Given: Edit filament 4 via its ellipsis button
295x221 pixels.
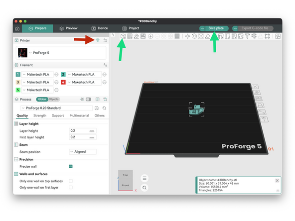Looking at the screenshot, I should (105, 82).
